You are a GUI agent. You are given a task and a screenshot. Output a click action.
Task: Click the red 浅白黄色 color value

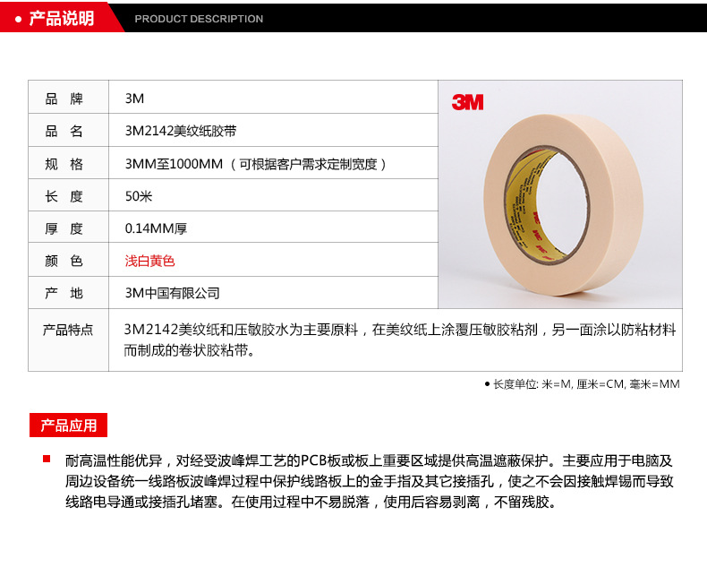click(149, 261)
